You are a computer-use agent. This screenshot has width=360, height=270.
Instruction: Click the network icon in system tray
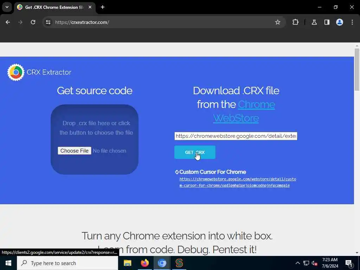(x=306, y=263)
